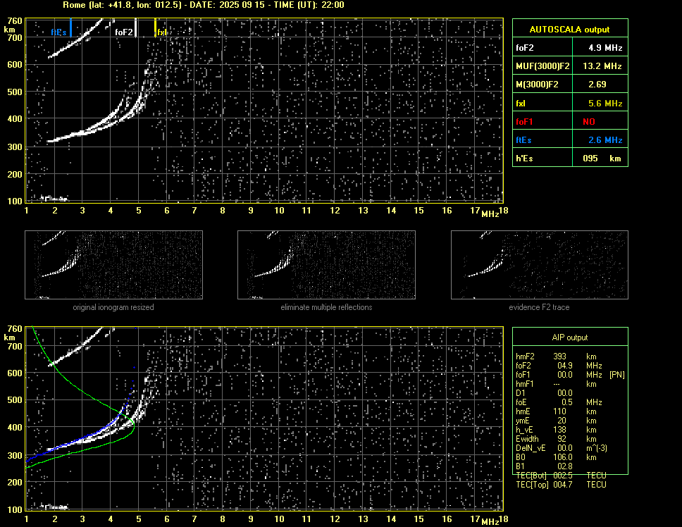Click the AIP foF2 04.9 MHz row
Screen dimensions: 682x527
(559, 366)
